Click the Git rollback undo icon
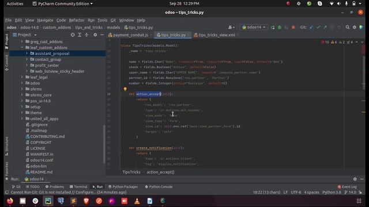The width and height of the screenshot is (369, 207). tap(339, 28)
